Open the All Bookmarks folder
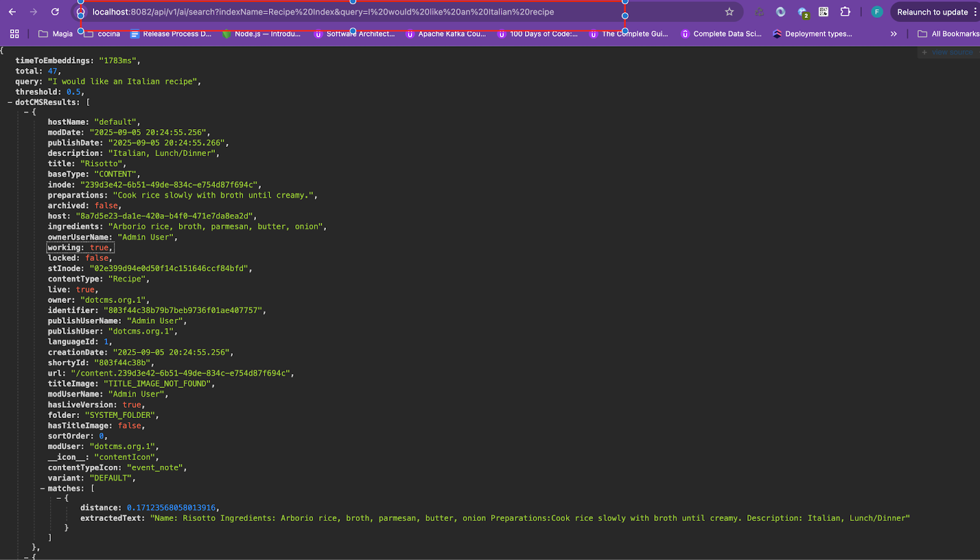The height and width of the screenshot is (560, 980). (x=948, y=34)
